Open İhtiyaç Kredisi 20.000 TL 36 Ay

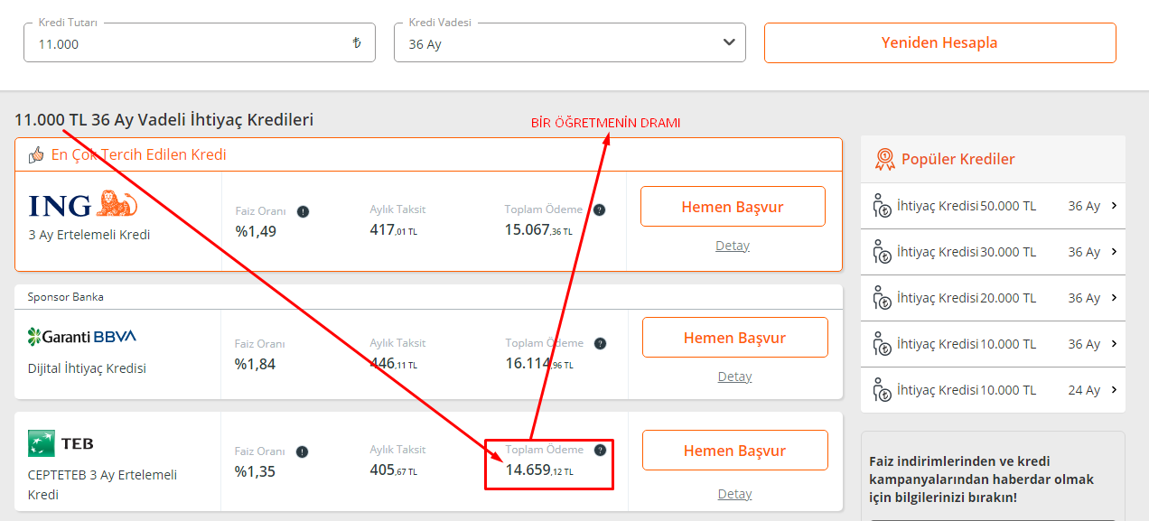tap(994, 298)
